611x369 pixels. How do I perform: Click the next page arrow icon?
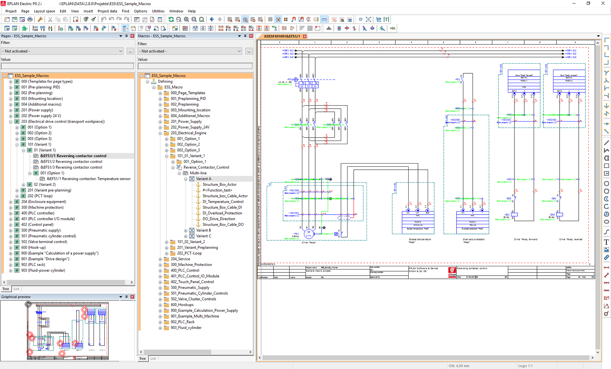pos(164,28)
